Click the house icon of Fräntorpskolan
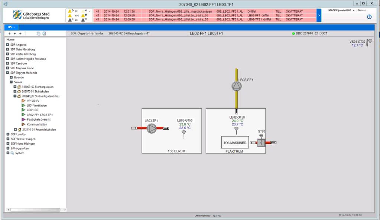Screen dimensions: 380x220 coord(19,87)
